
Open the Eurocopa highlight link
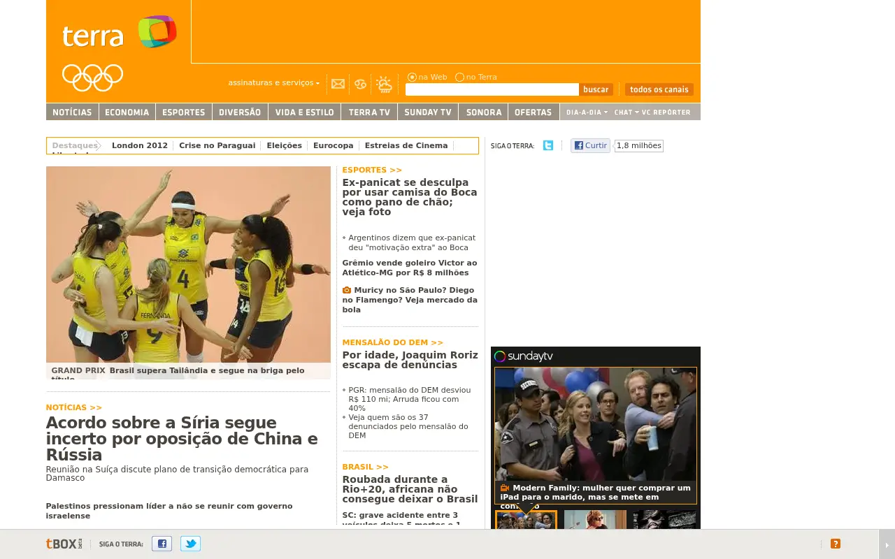tap(334, 145)
